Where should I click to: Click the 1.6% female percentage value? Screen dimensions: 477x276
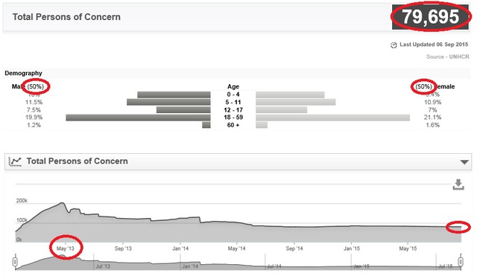[x=432, y=125]
